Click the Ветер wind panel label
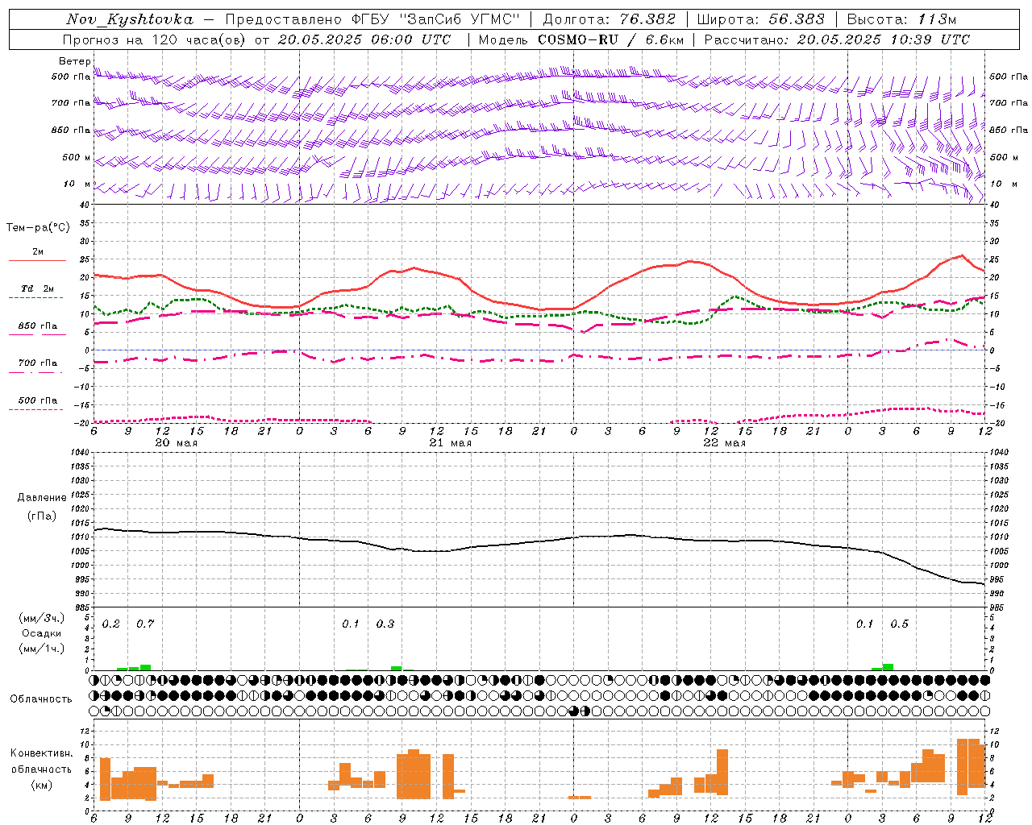Viewport: 1032px width, 825px height. 74,61
